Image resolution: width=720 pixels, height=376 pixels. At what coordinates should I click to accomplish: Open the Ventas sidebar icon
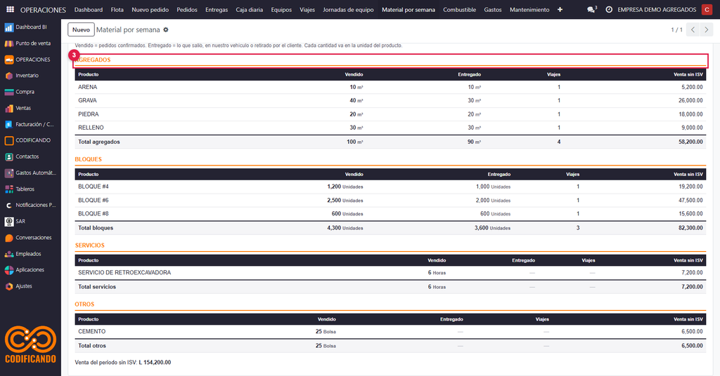(x=8, y=108)
